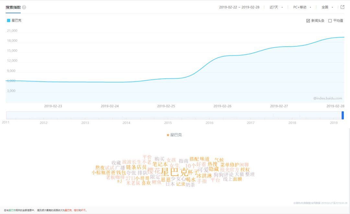Click the 2019-02-27 date label on the x-axis
Screen dimensions: 350x214
pyautogui.click(x=279, y=106)
